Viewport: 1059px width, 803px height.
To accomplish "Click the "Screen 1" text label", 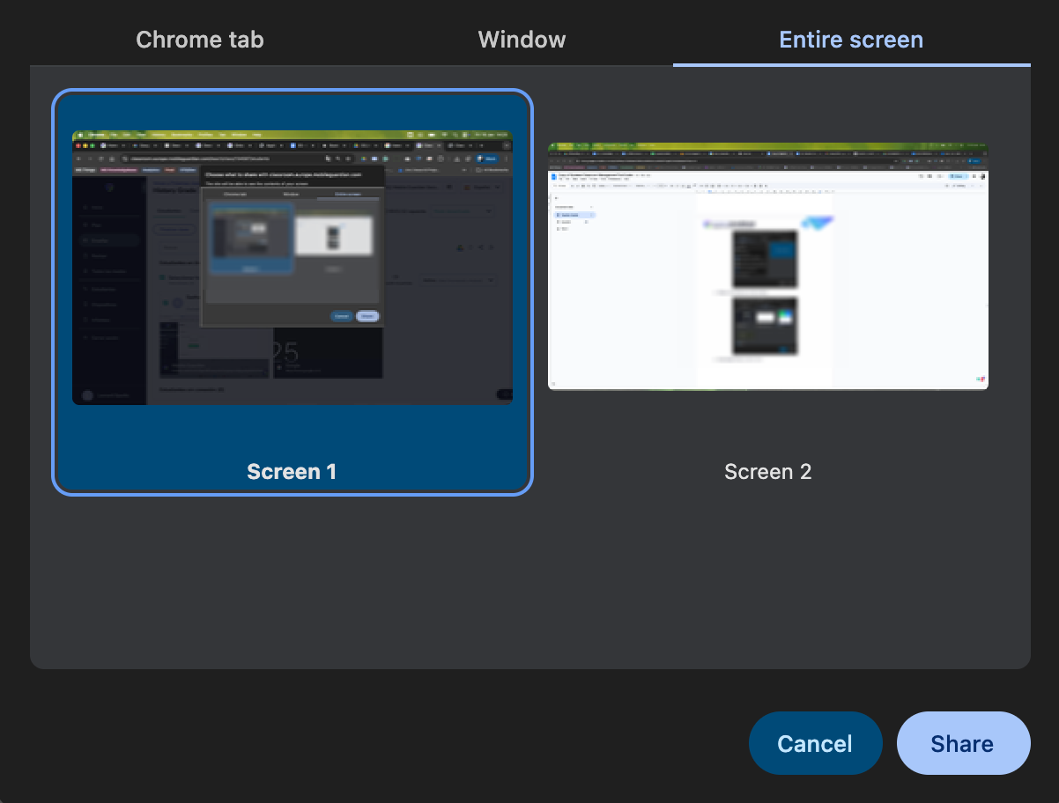I will [292, 472].
